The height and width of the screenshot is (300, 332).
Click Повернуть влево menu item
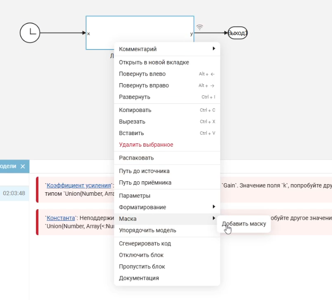coord(142,74)
